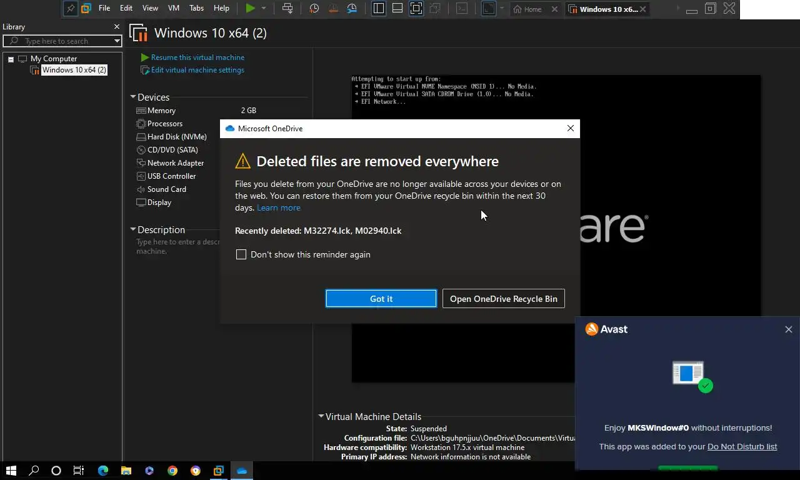Open Microsoft Edge from the taskbar
800x480 pixels.
coord(103,471)
